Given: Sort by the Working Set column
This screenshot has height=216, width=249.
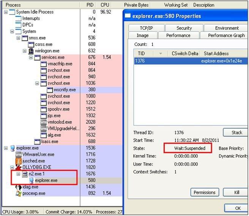Looking at the screenshot, I should (170, 5).
